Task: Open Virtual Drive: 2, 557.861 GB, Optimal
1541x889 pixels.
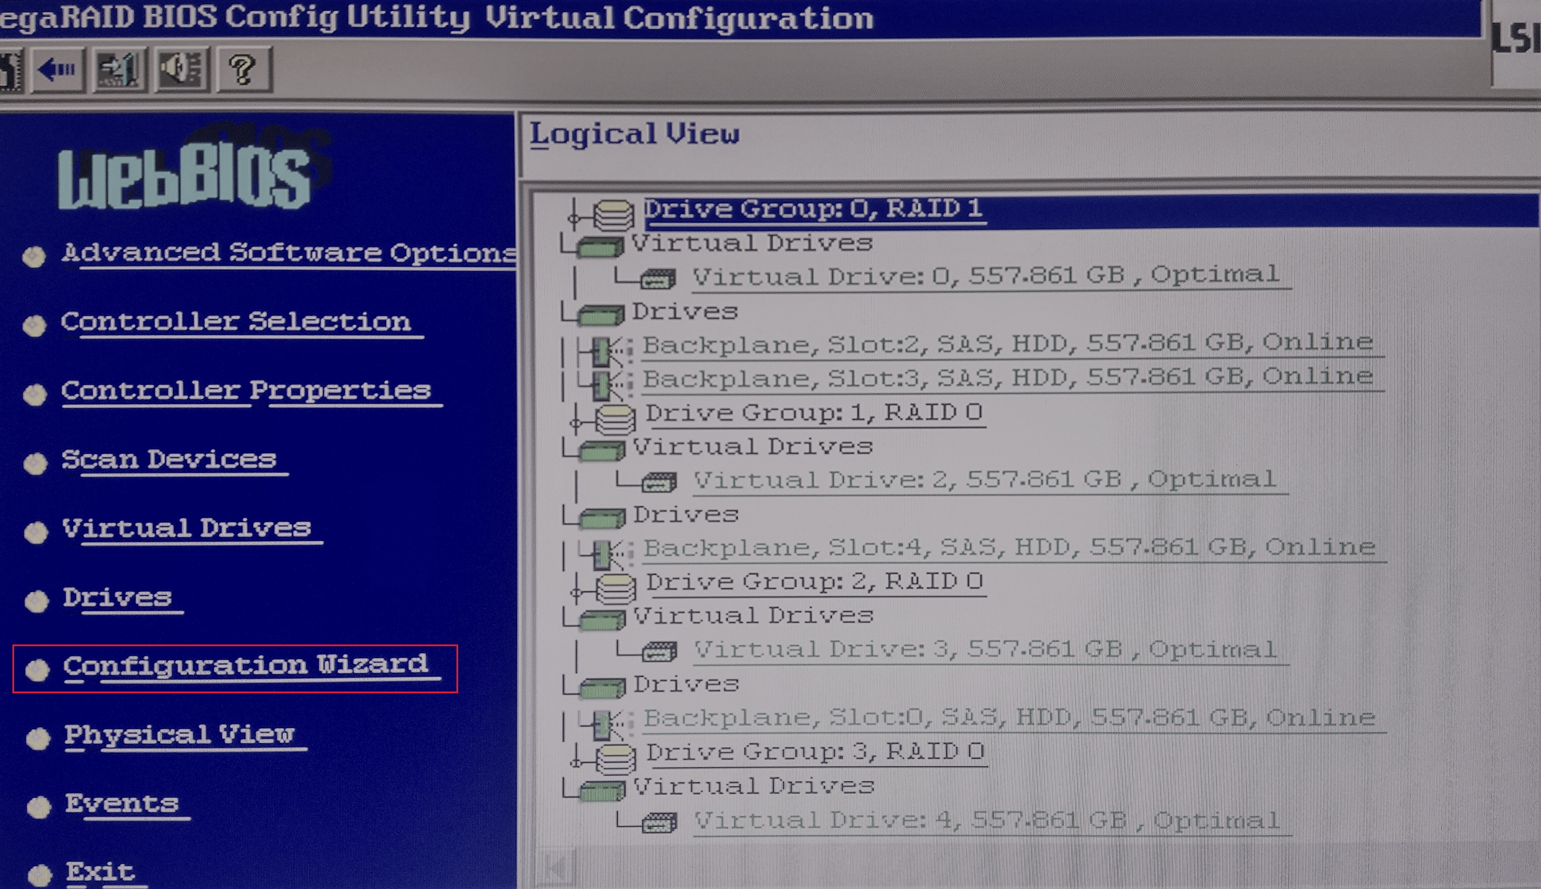Action: [991, 481]
